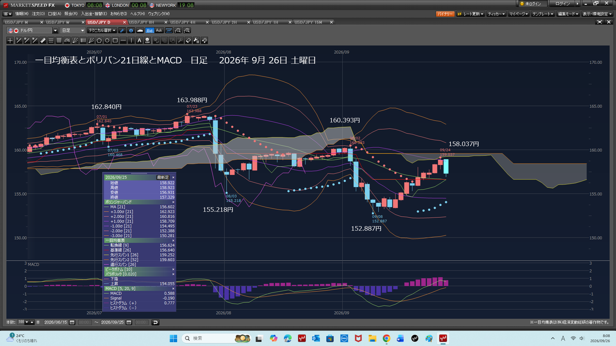Viewport: 616px width, 346px height.
Task: Close the ボリンジャーバンド indicator section
Action: [x=173, y=202]
